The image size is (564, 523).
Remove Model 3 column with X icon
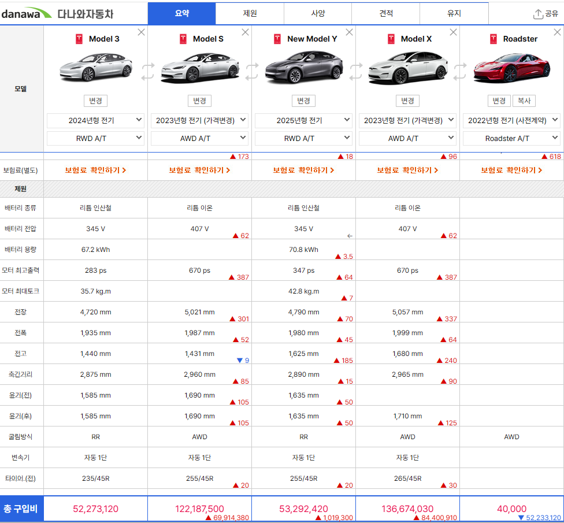pyautogui.click(x=142, y=32)
